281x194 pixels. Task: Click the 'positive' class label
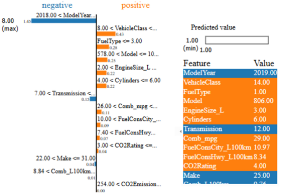click(x=135, y=5)
